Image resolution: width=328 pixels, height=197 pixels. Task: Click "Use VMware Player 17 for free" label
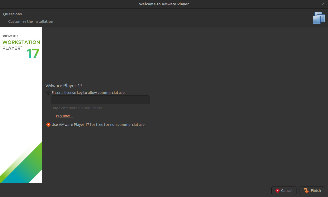[98, 125]
